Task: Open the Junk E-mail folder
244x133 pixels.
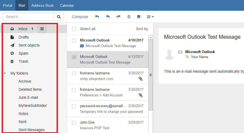Action: pyautogui.click(x=28, y=97)
